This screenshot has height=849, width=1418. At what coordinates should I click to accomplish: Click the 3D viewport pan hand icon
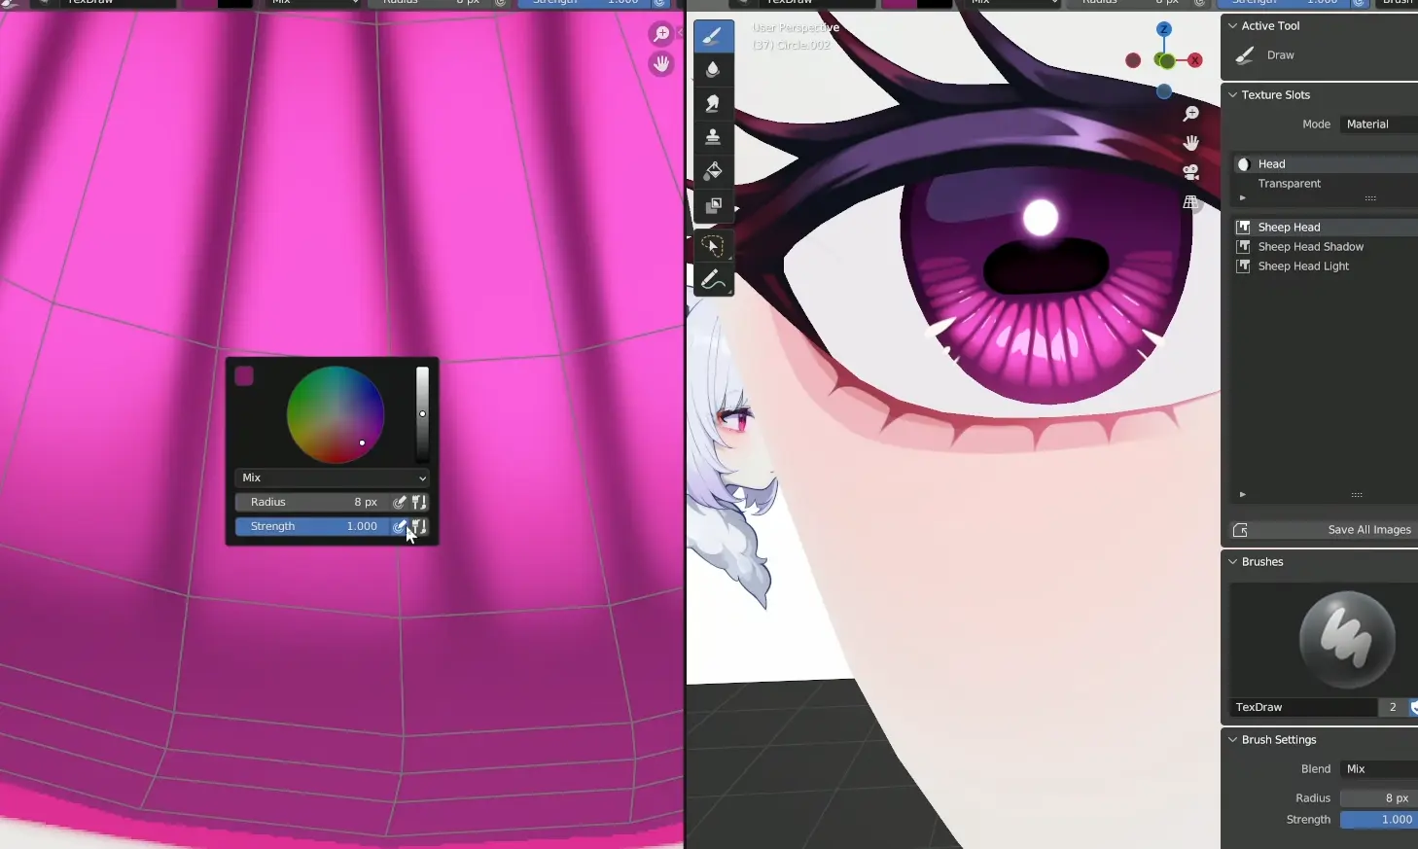[1190, 143]
